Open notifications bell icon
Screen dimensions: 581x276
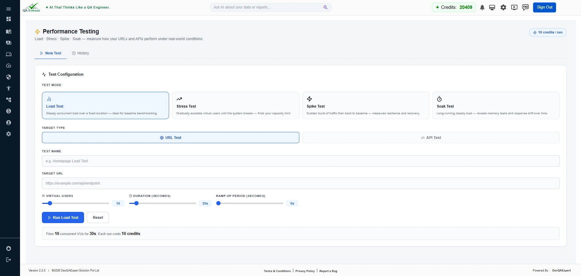click(x=482, y=8)
